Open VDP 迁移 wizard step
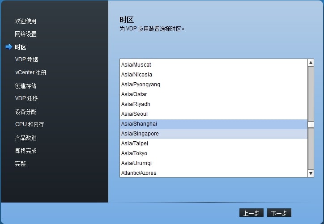 [26, 98]
